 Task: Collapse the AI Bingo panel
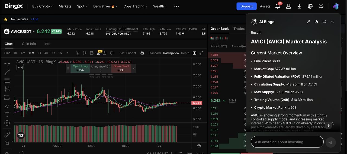(x=332, y=22)
